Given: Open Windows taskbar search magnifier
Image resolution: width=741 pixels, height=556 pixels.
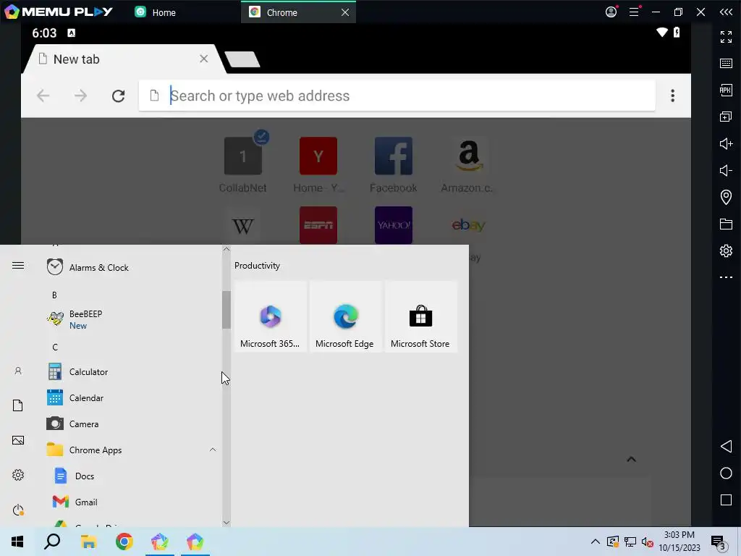Looking at the screenshot, I should pyautogui.click(x=52, y=542).
